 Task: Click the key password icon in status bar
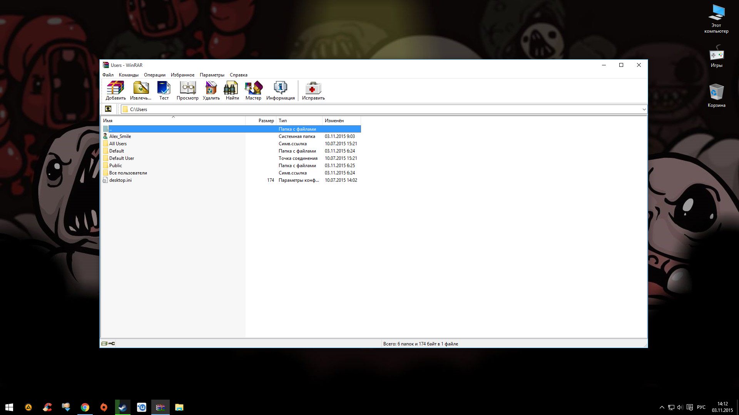(x=112, y=344)
